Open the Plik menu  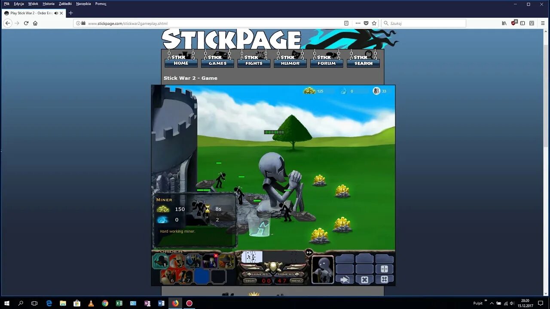click(x=7, y=4)
